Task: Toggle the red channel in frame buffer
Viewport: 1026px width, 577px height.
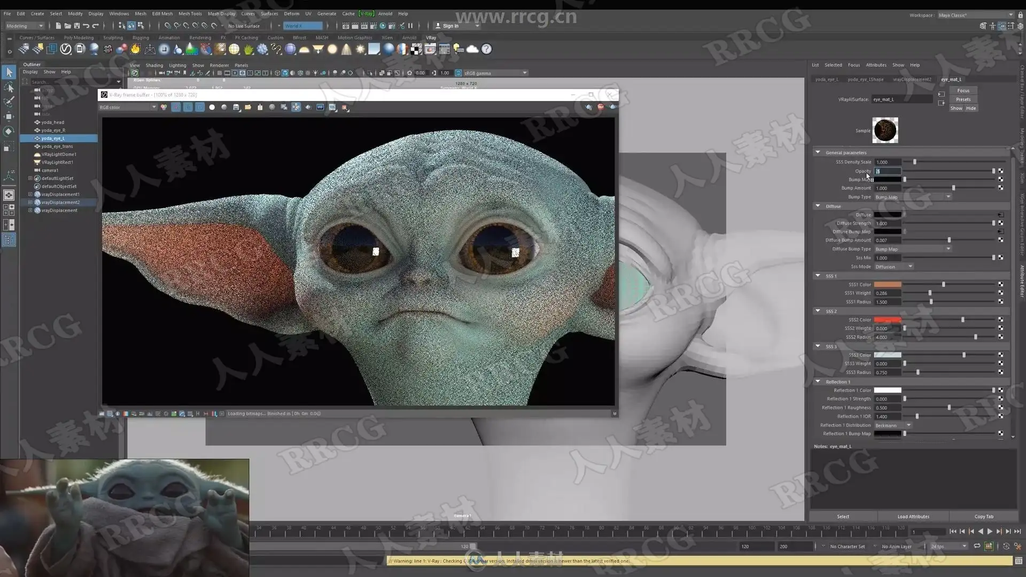Action: [176, 107]
